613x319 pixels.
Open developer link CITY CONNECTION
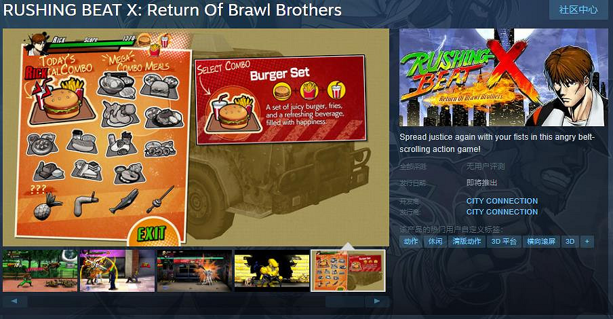502,201
